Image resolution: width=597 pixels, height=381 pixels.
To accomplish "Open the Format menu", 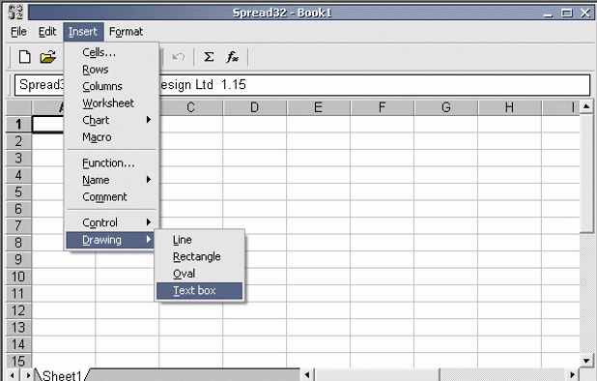I will click(x=126, y=32).
